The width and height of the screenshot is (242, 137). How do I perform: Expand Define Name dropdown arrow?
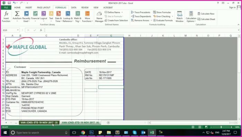pos(122,12)
